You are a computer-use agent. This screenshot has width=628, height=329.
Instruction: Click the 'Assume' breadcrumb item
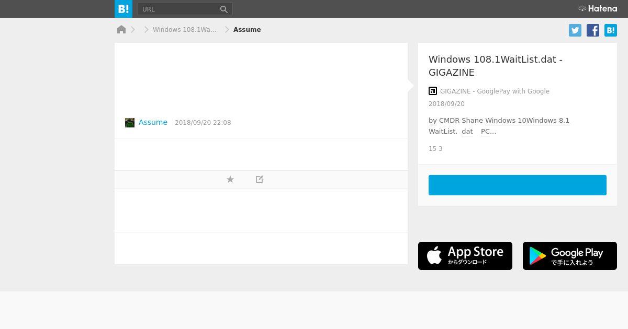pyautogui.click(x=247, y=30)
